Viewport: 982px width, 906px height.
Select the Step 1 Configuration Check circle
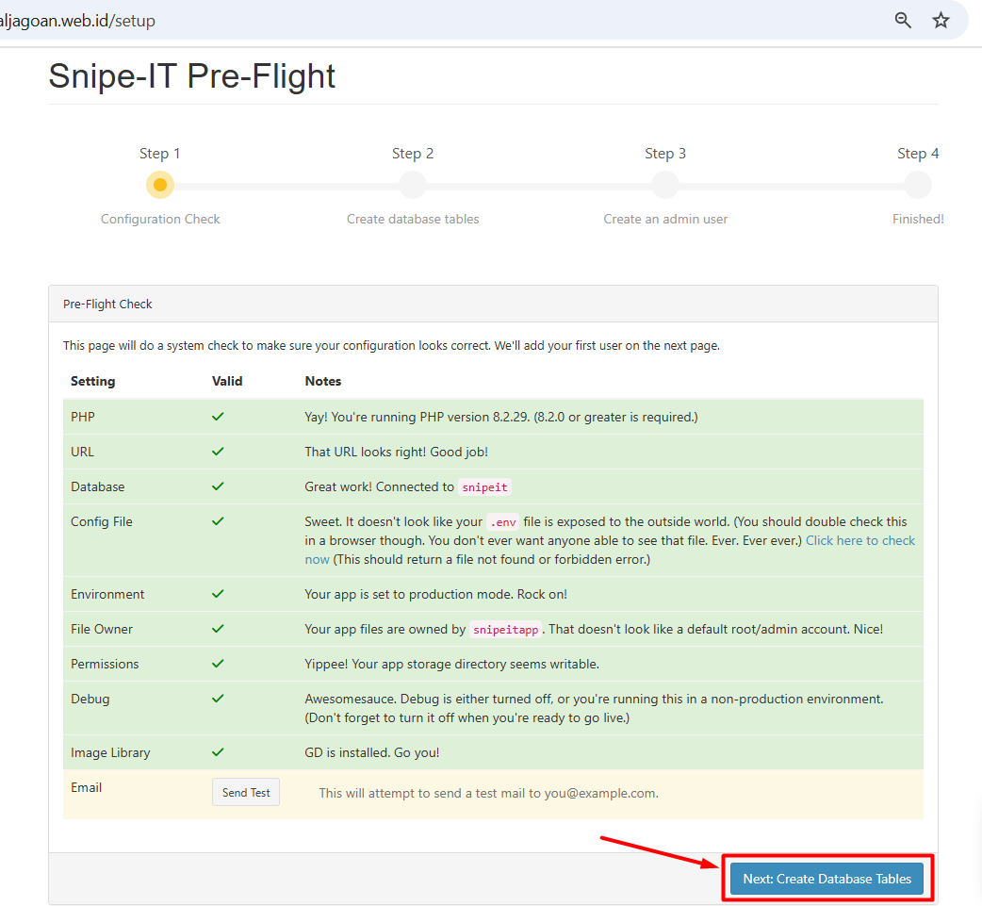point(160,185)
